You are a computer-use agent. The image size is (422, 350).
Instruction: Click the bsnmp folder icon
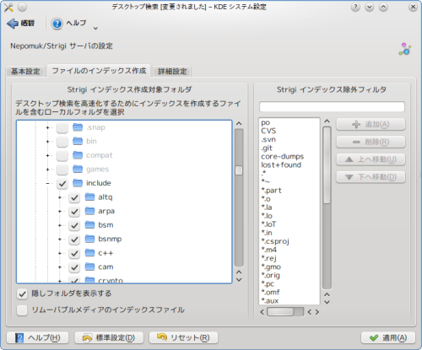coord(89,239)
